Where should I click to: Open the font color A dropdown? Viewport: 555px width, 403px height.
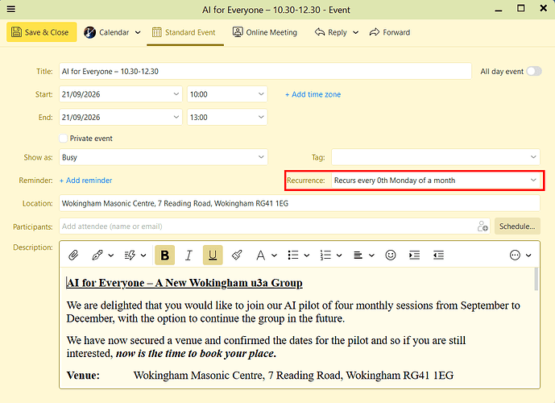click(265, 255)
